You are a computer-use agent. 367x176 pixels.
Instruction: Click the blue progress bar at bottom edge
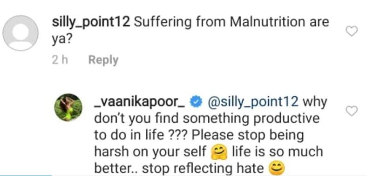coord(26,175)
